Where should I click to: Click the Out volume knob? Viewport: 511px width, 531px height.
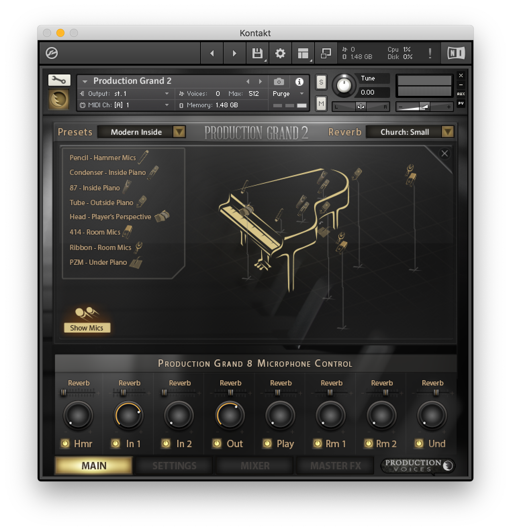(x=230, y=416)
